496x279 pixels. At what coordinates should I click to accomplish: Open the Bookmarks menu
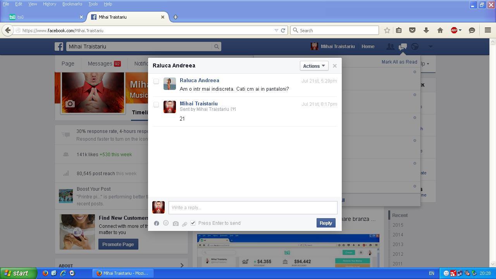pyautogui.click(x=72, y=4)
